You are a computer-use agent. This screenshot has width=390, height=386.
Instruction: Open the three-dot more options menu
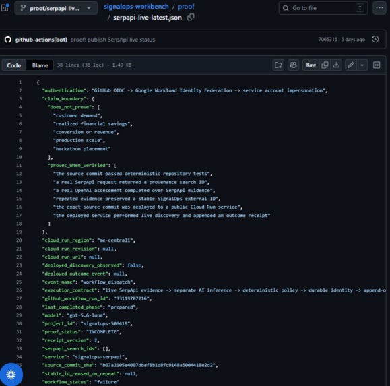[379, 8]
